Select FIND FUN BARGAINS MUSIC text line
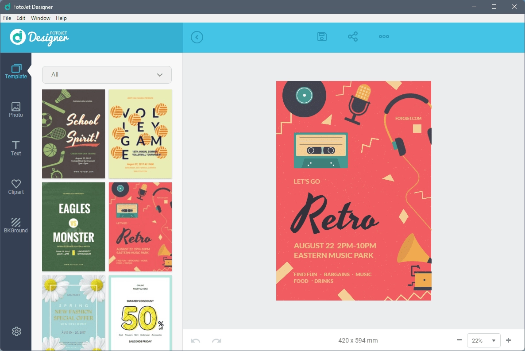The width and height of the screenshot is (525, 351). tap(332, 274)
